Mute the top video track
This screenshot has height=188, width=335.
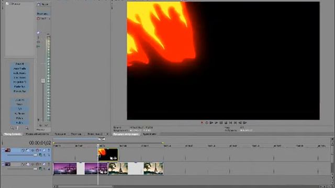coord(44,150)
